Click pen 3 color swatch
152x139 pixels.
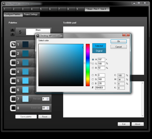(25, 62)
